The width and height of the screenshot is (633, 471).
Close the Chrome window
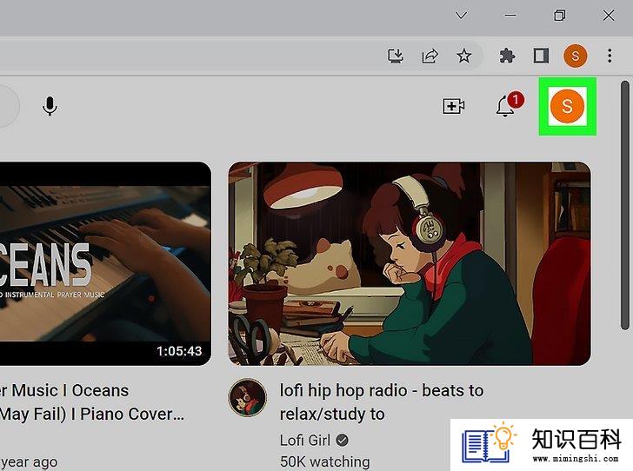[609, 16]
